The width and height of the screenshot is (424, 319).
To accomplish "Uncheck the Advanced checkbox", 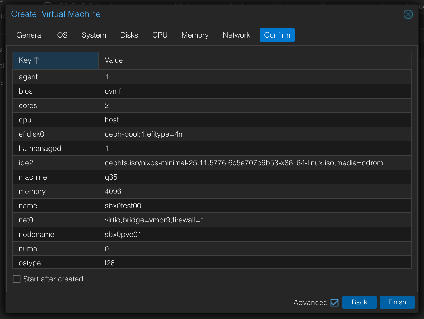I will (x=334, y=302).
